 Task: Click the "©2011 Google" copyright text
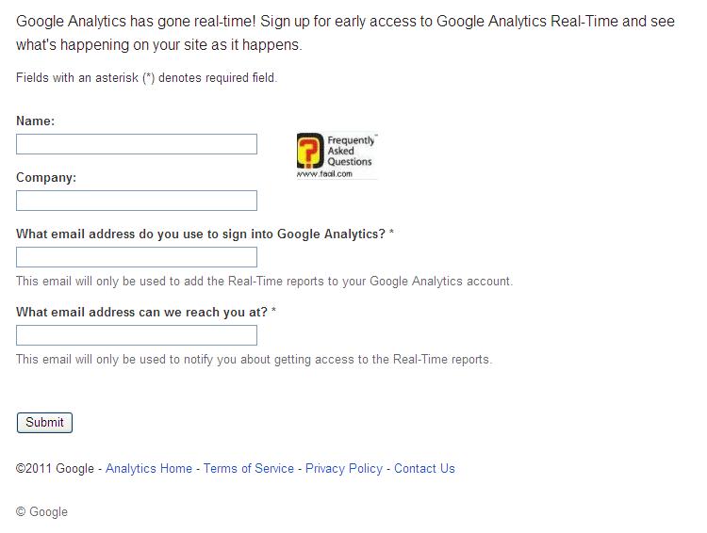point(55,468)
